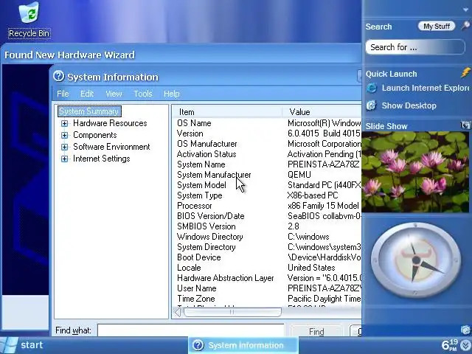The image size is (472, 354).
Task: Open the File menu
Action: click(x=63, y=94)
